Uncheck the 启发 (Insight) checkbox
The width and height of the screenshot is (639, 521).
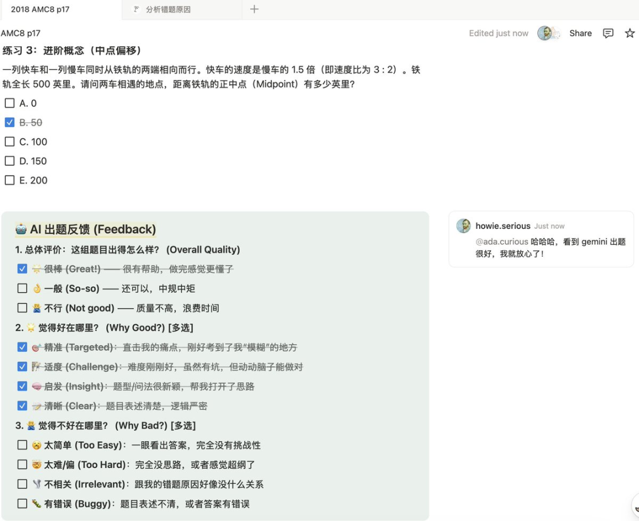(22, 386)
